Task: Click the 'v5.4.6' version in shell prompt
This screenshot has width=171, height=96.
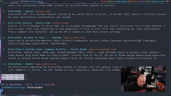Action: [x=39, y=85]
